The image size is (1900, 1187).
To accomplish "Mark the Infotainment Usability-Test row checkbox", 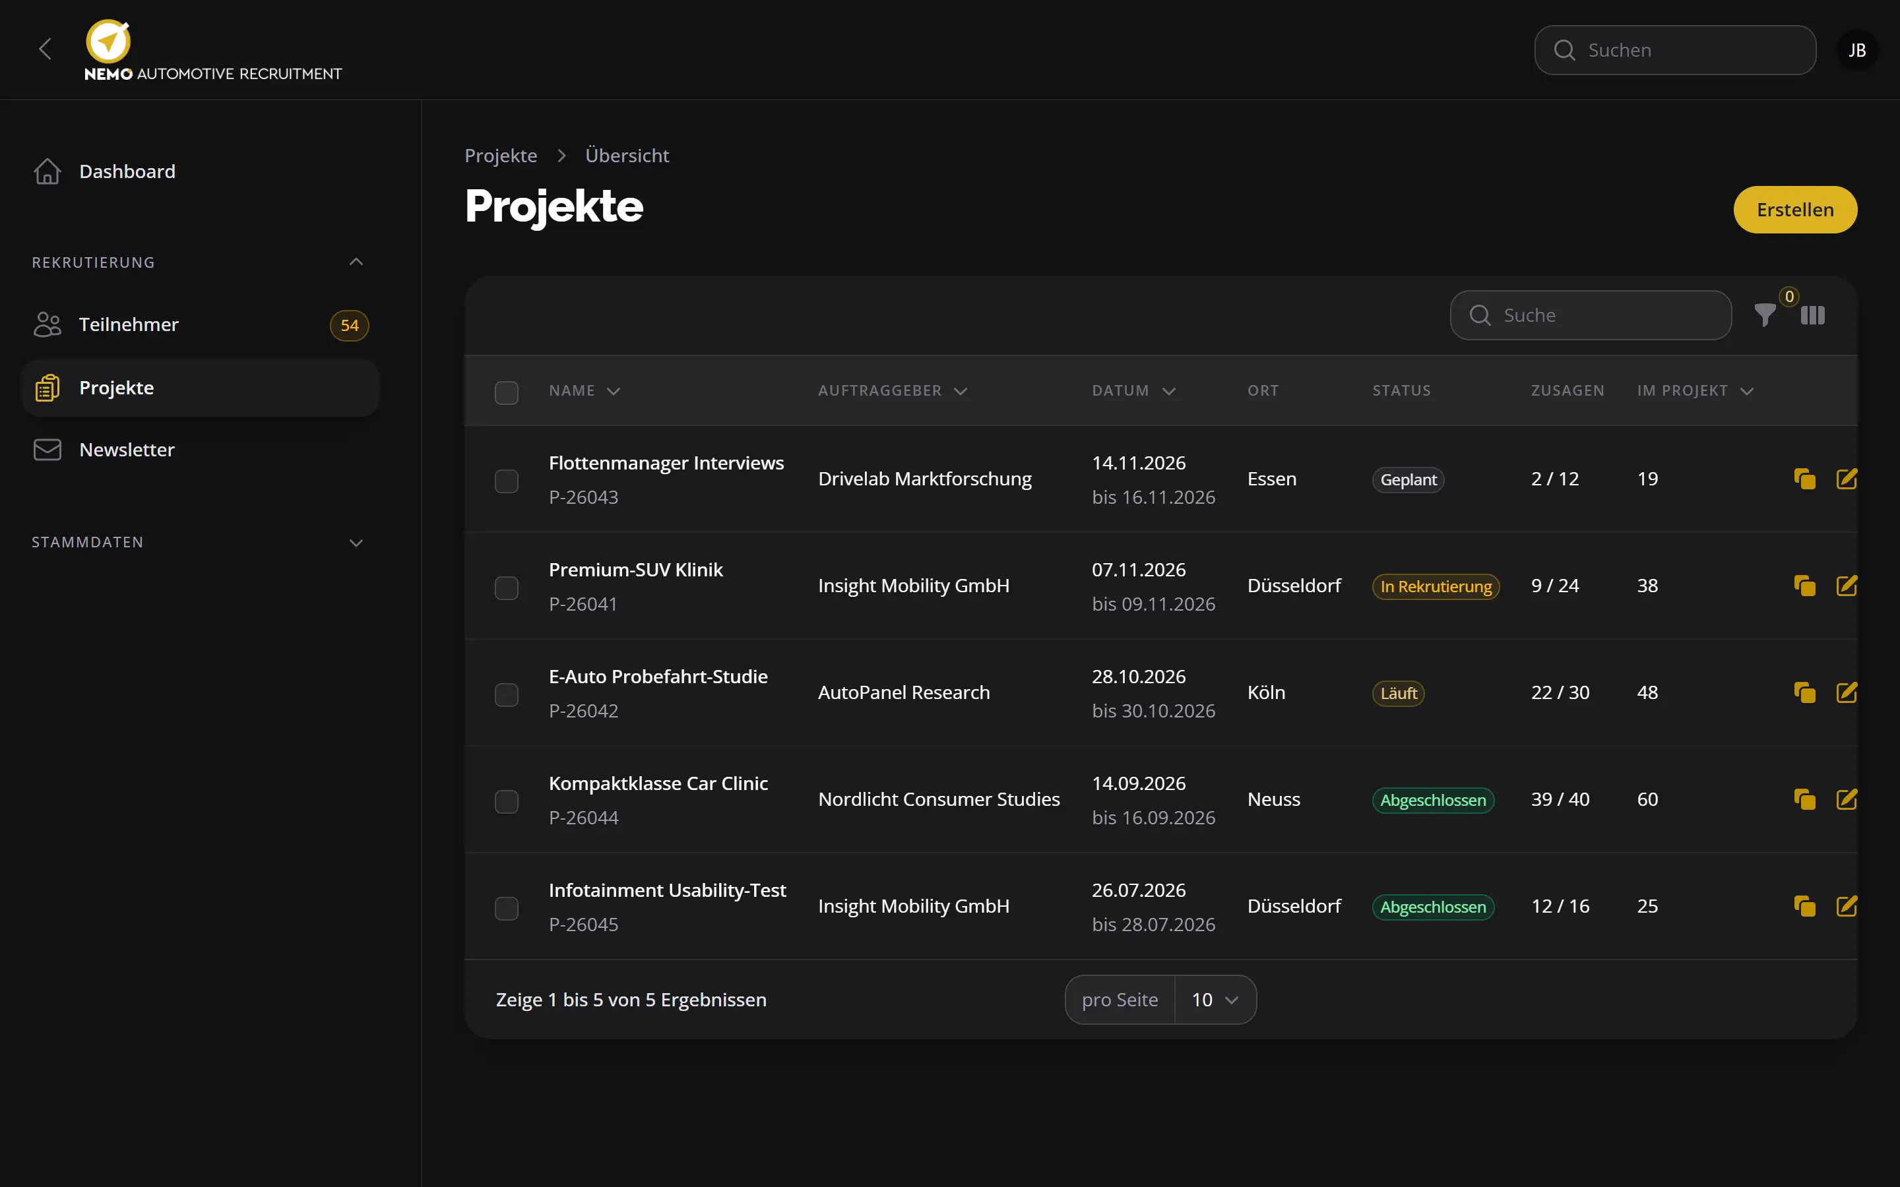I will [x=507, y=907].
